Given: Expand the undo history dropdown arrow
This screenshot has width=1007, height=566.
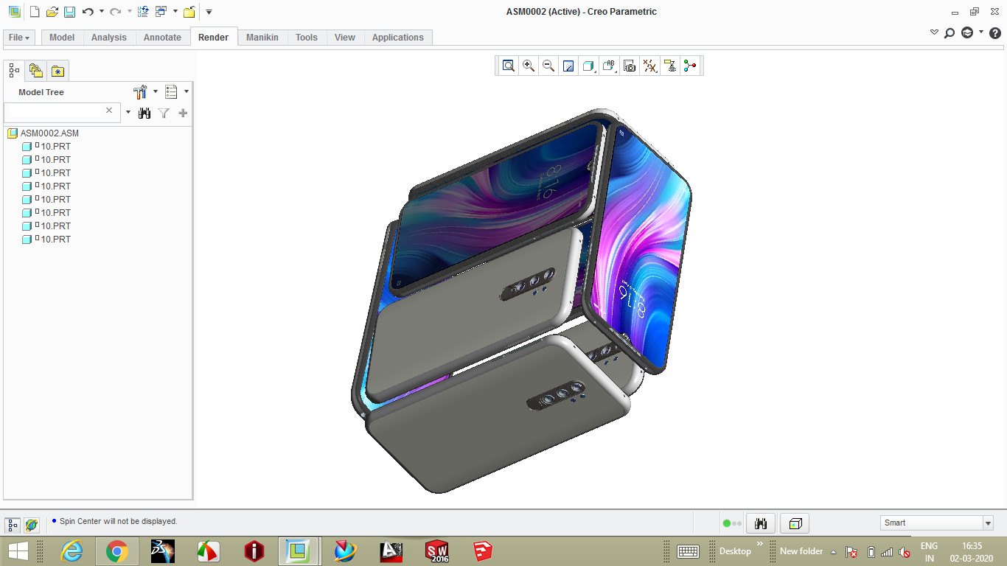Looking at the screenshot, I should click(101, 12).
